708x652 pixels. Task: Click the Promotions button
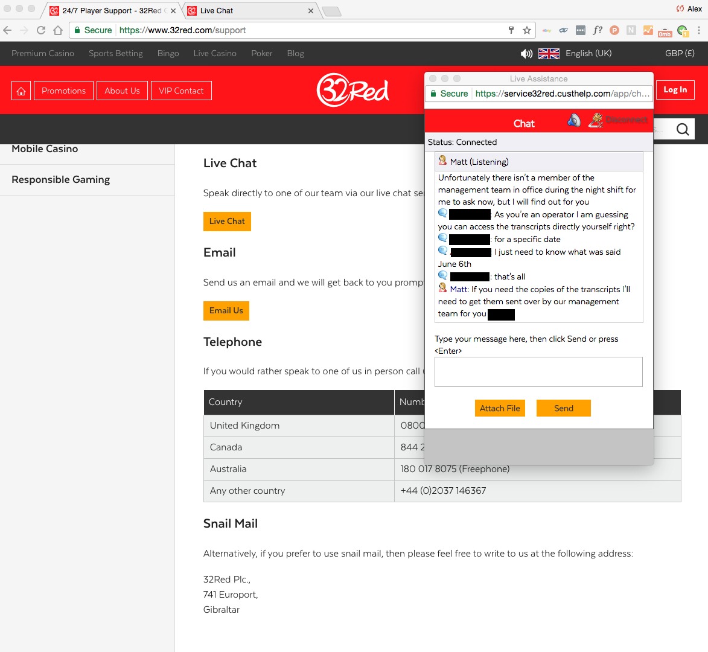pos(63,91)
